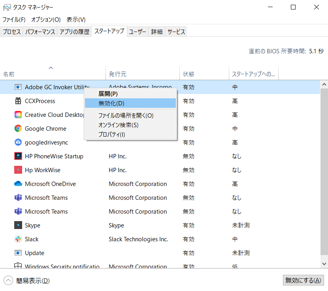Viewport: 328px width, 291px height.
Task: Click the Microsoft OneDrive cloud icon
Action: (x=18, y=184)
